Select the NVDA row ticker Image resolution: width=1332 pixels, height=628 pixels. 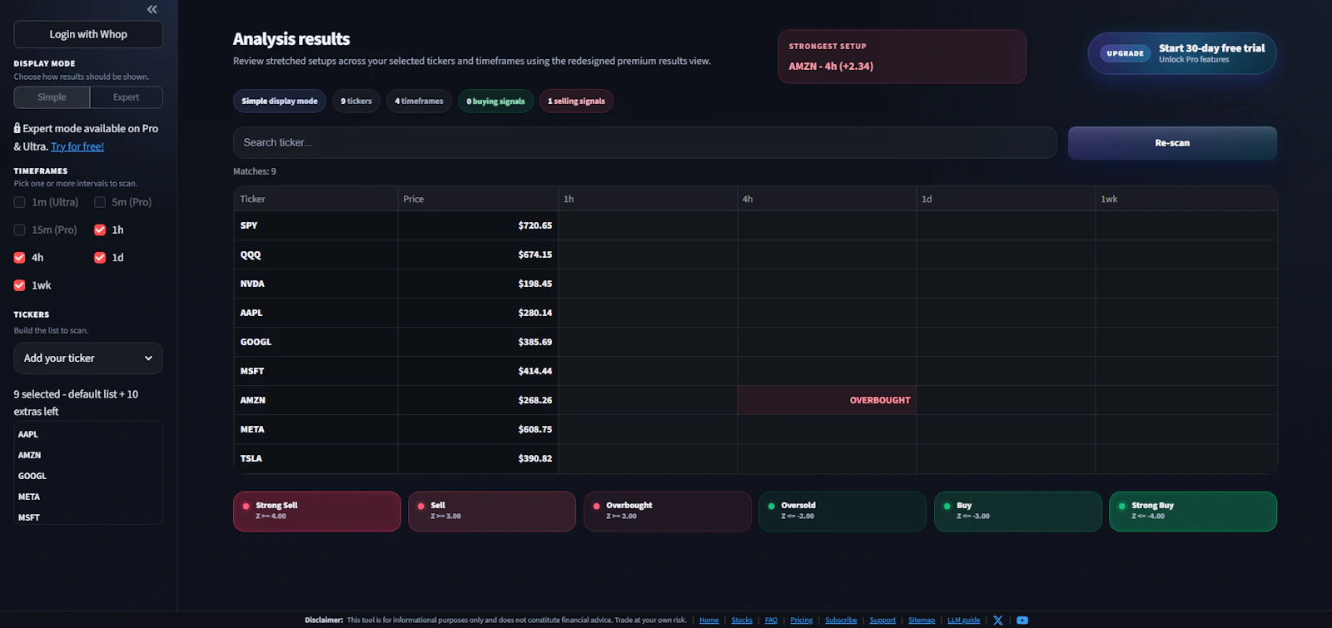coord(252,284)
